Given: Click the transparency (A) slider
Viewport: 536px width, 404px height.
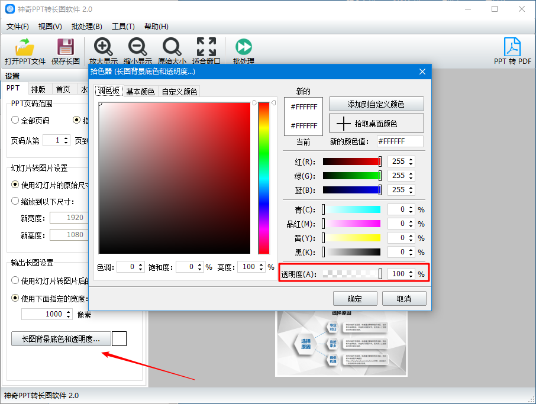Looking at the screenshot, I should click(x=352, y=274).
